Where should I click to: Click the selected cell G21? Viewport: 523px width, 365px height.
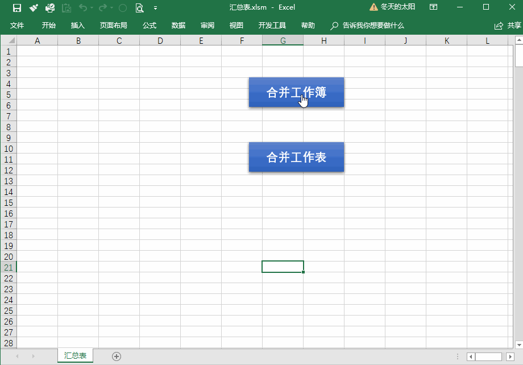283,267
